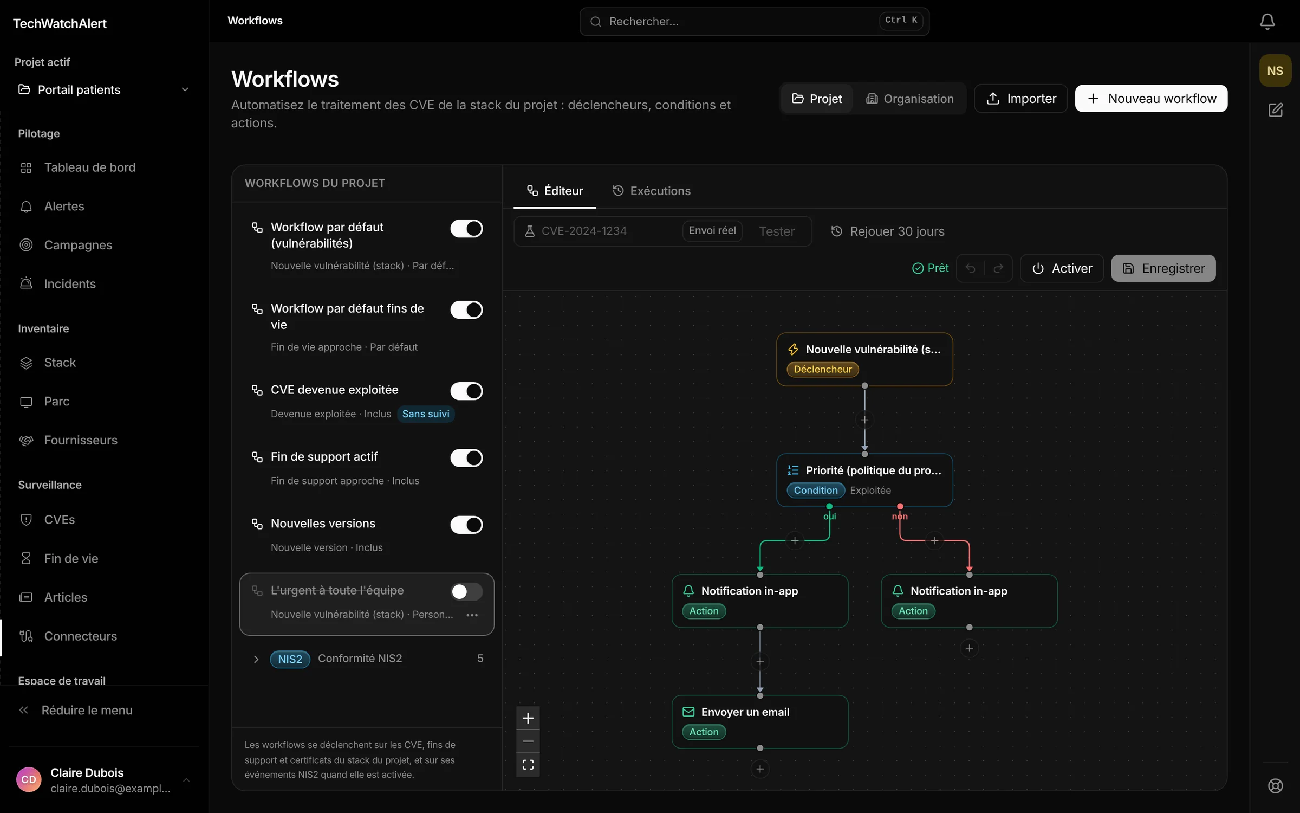Screen dimensions: 1300x813
Task: Select the Éditeur tab
Action: pyautogui.click(x=555, y=191)
